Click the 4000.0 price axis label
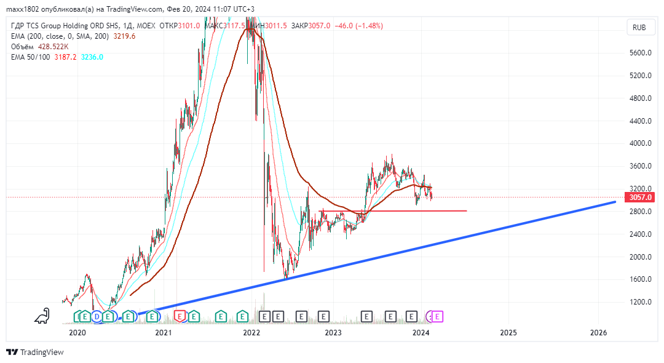This screenshot has width=664, height=363. [x=640, y=143]
